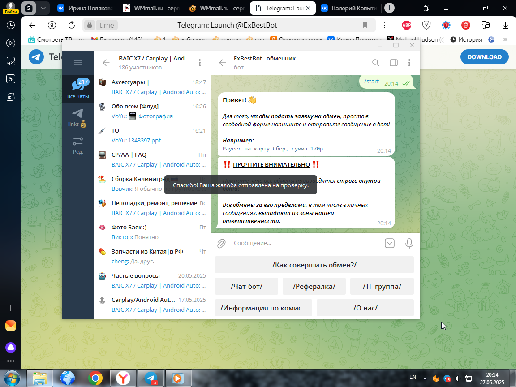Go back from the BAIC X7 topics list
The image size is (516, 387).
pos(106,63)
